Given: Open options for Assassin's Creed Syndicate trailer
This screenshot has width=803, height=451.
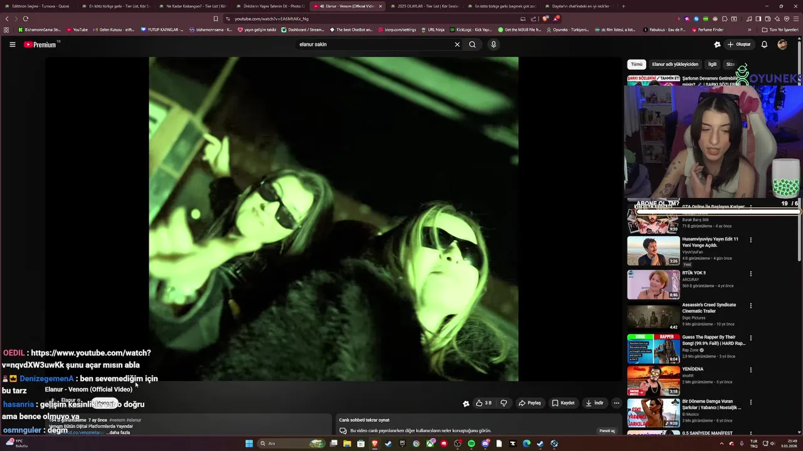Looking at the screenshot, I should (750, 306).
